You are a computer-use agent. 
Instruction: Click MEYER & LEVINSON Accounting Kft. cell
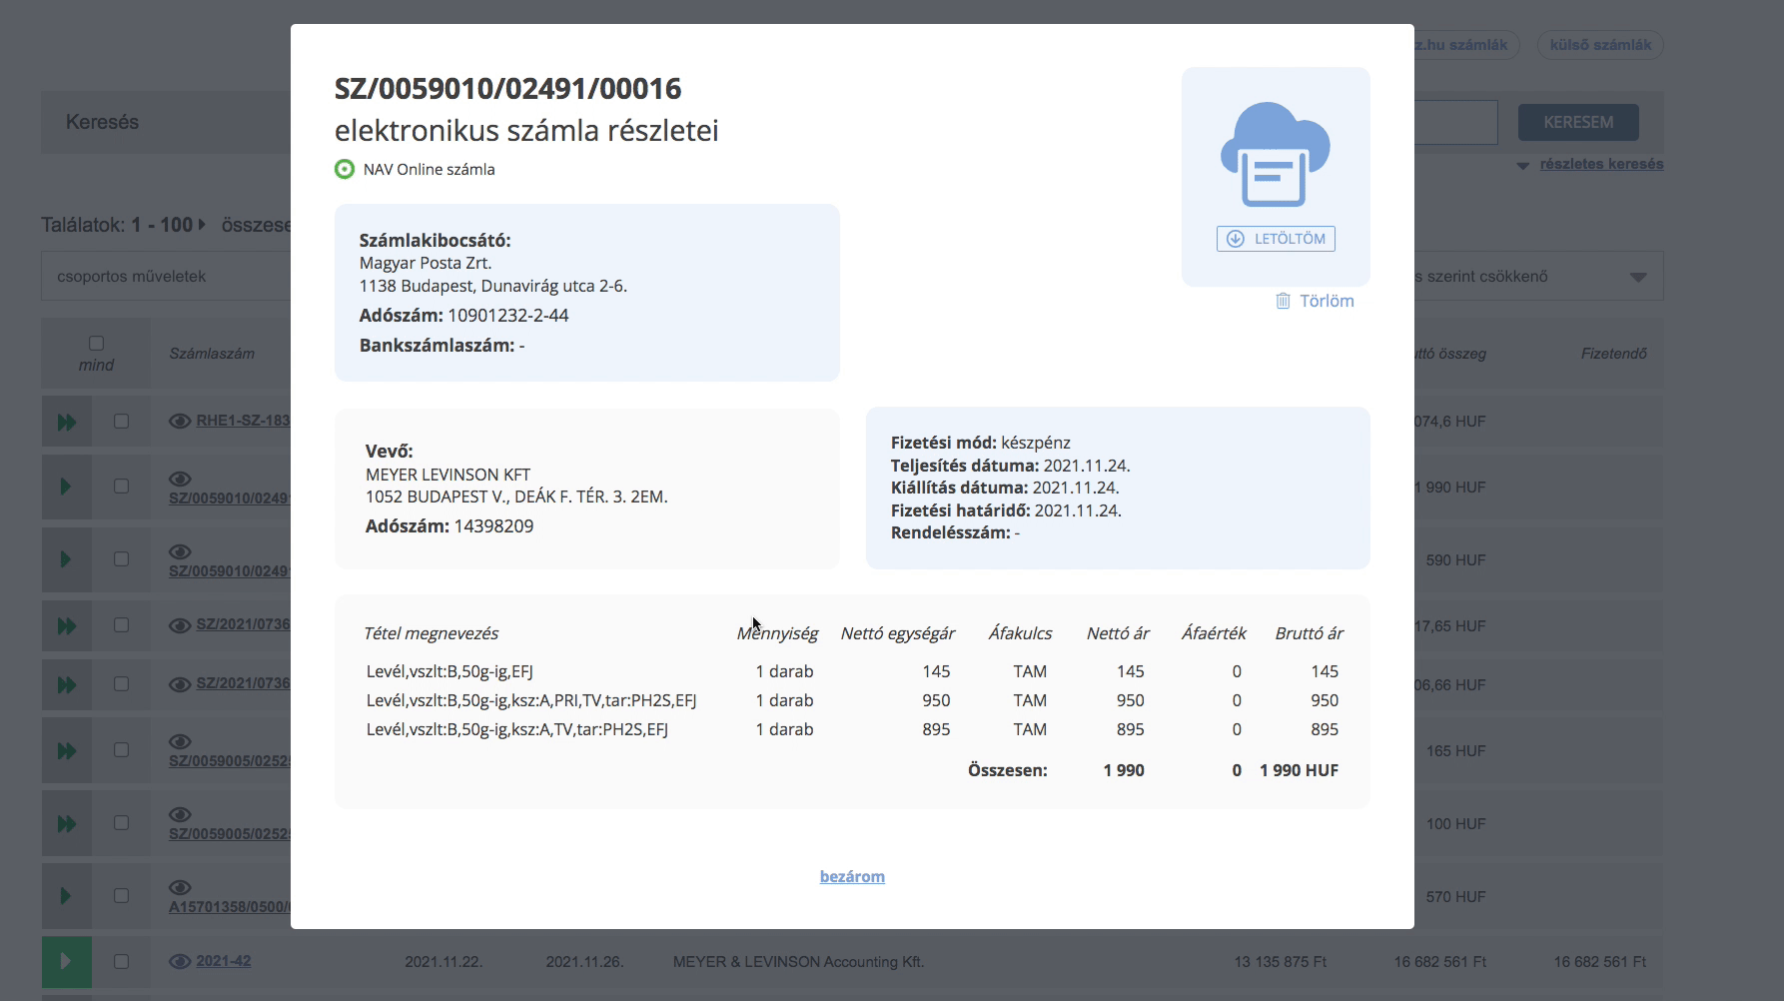798,962
